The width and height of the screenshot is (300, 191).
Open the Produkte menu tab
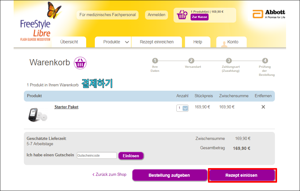(113, 42)
